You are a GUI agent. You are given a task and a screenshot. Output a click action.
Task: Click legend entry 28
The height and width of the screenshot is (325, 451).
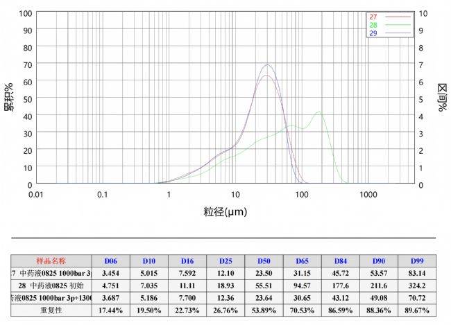point(373,24)
